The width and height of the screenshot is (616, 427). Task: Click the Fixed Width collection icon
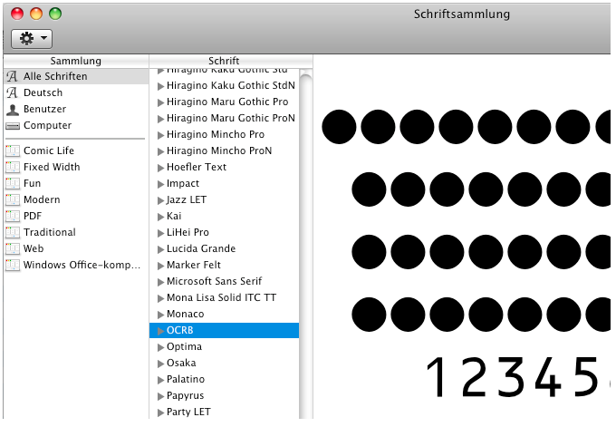tap(13, 167)
